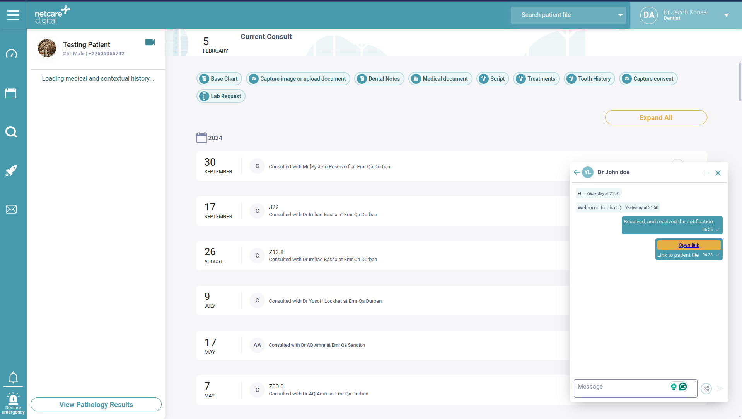This screenshot has width=742, height=419.
Task: Open the calendar icon in sidebar
Action: 11,93
